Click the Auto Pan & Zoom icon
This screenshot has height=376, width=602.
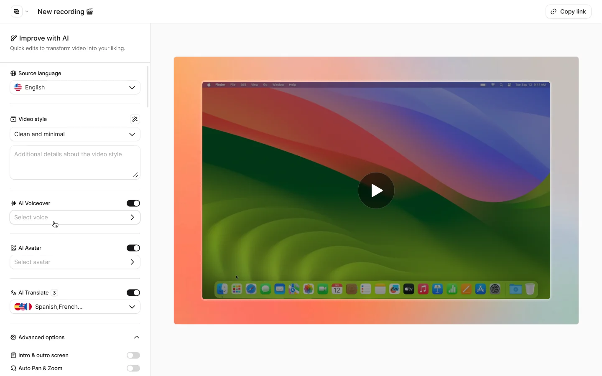click(x=13, y=368)
